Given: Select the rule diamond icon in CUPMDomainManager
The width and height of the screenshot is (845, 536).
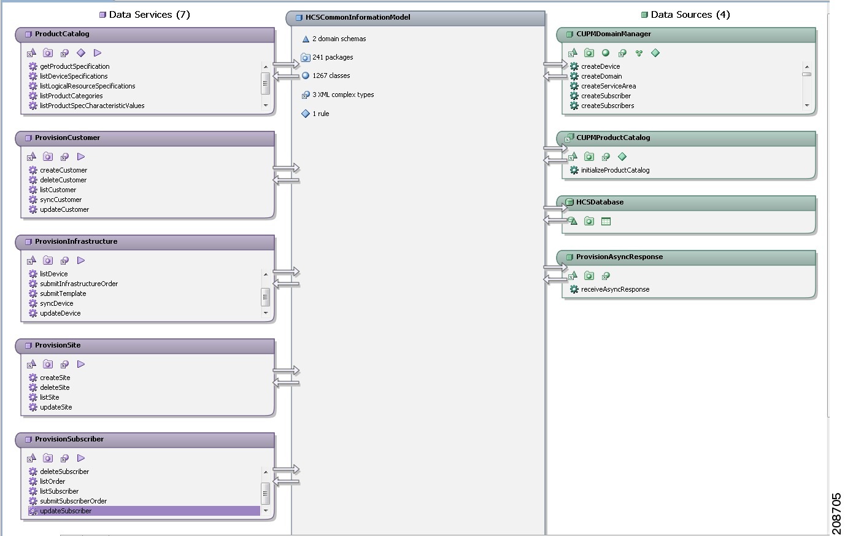Looking at the screenshot, I should click(655, 53).
